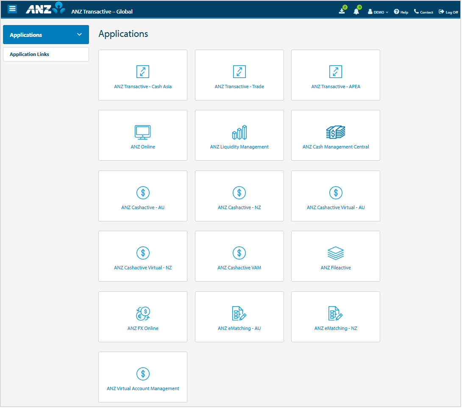Click the ANZ Cash Management Central icon

(x=336, y=132)
